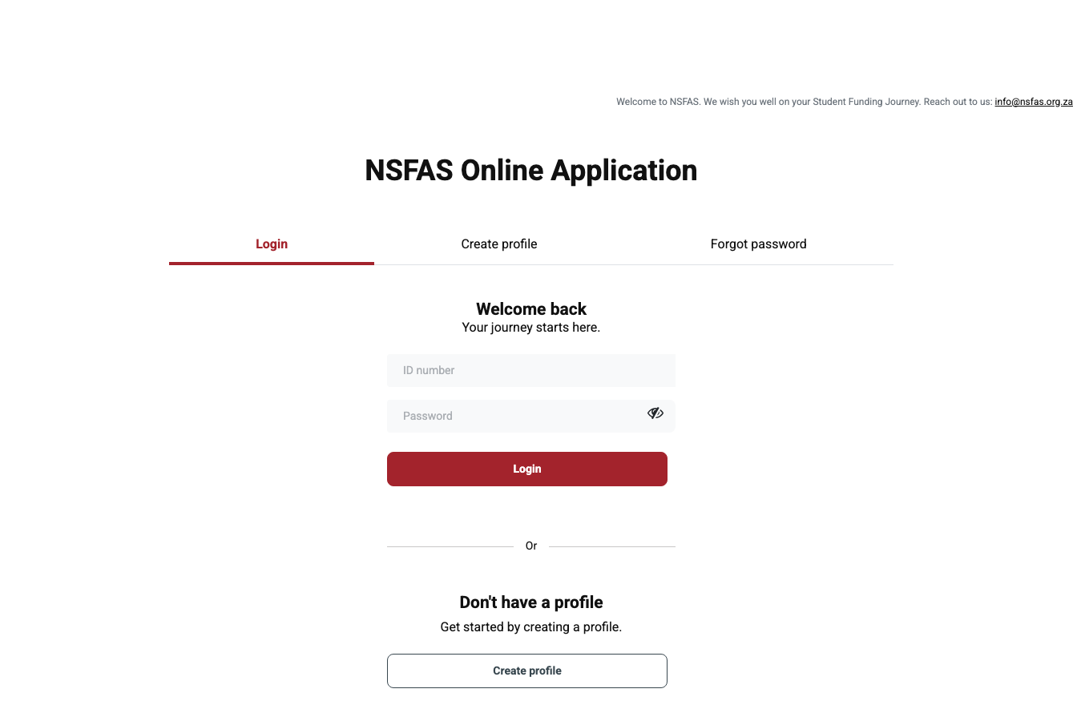Select the Forgot password tab
Screen dimensions: 1085x713
click(758, 244)
